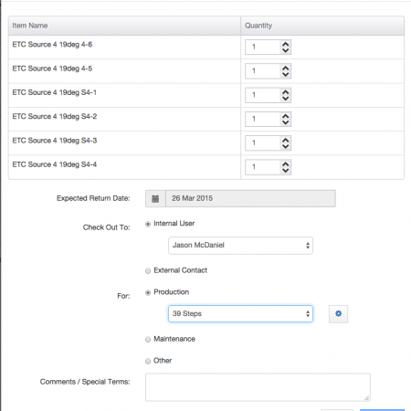Increase quantity for ETC Source 4 19deg 4-6
411x411 pixels.
click(285, 45)
